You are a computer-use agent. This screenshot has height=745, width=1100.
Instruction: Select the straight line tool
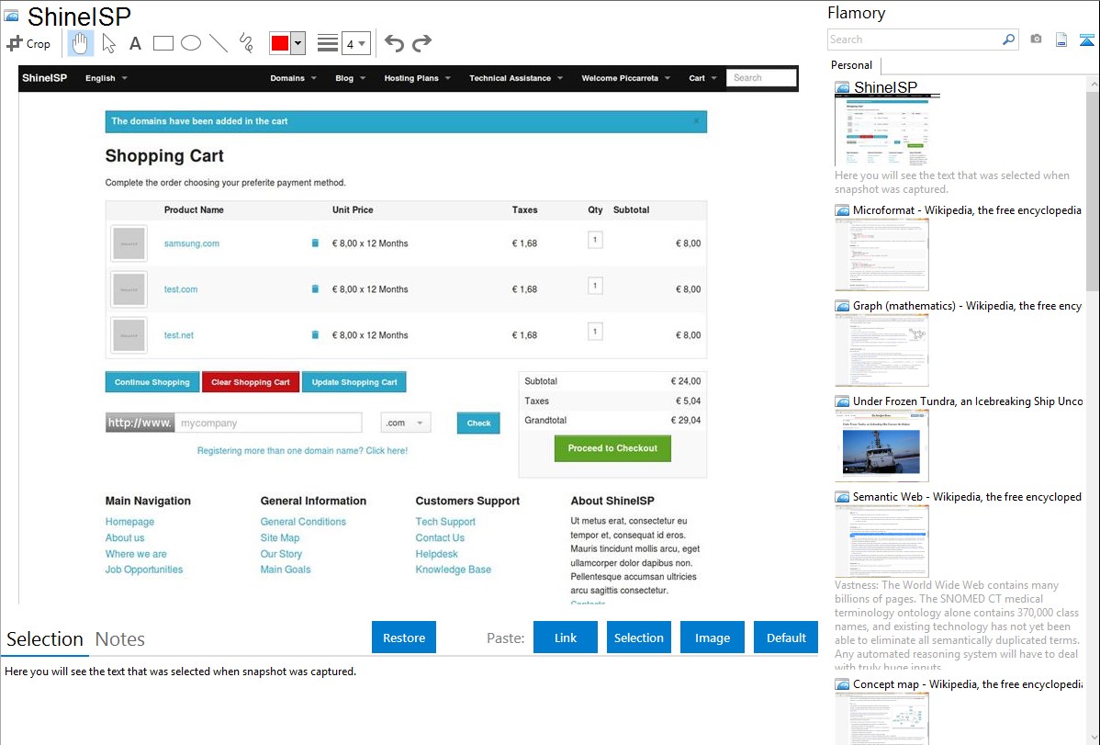pos(219,43)
